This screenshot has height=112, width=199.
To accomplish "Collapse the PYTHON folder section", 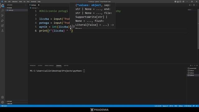I will pos(9,8).
